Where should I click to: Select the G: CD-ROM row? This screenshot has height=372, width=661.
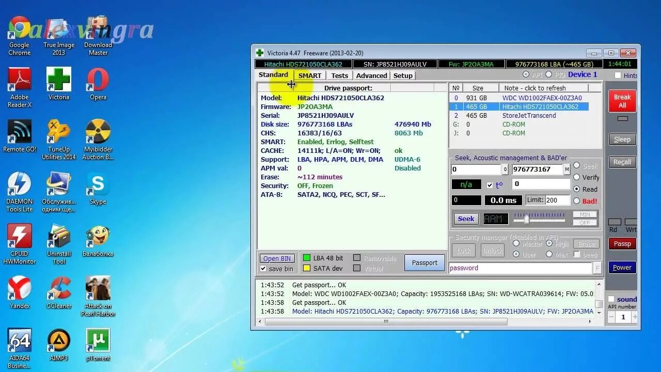pyautogui.click(x=518, y=125)
